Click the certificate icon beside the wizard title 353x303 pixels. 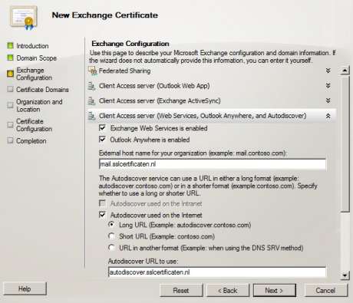[24, 18]
